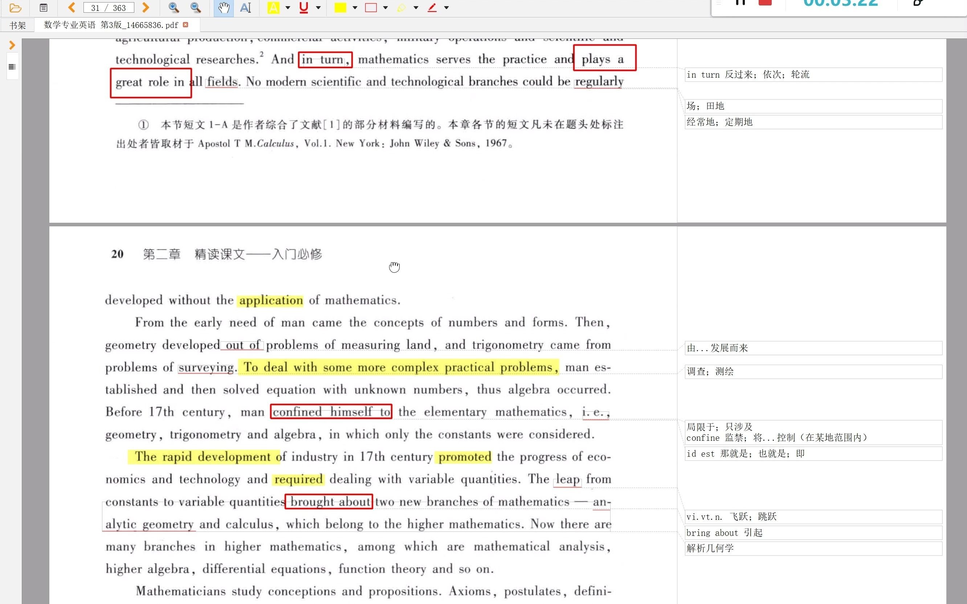The image size is (967, 604).
Task: Click the red box around 'confined himself to'
Action: click(331, 411)
